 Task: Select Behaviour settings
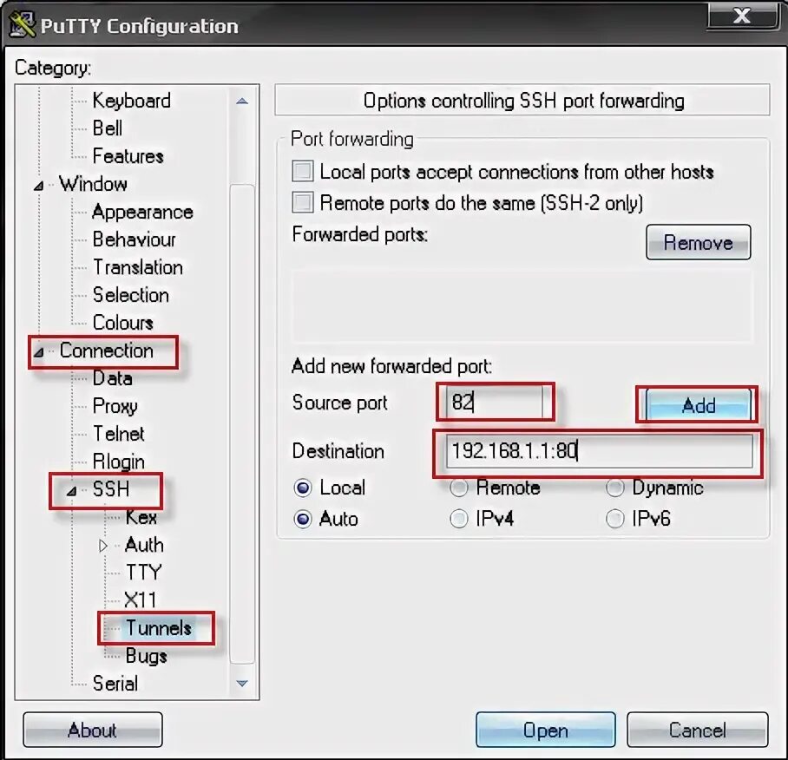tap(135, 239)
